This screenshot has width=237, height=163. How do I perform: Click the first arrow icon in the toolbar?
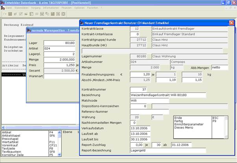pos(5,14)
